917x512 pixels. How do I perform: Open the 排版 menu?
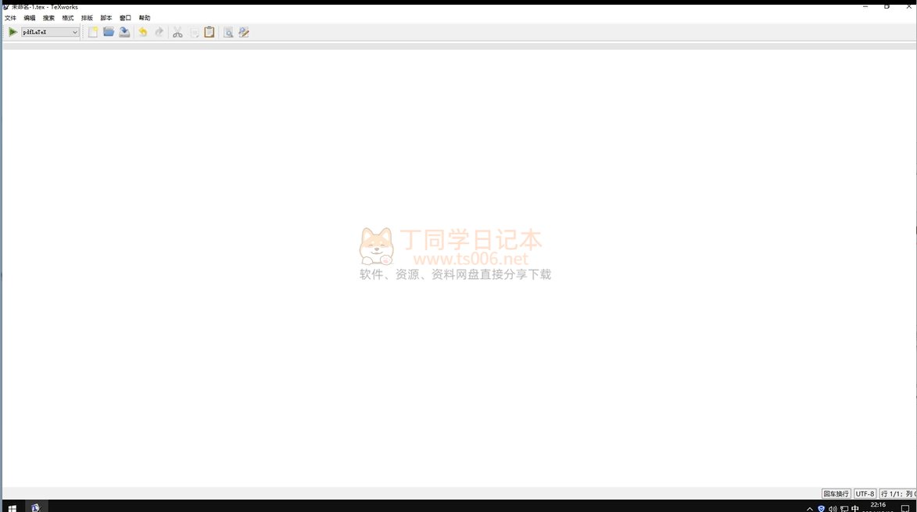point(87,18)
